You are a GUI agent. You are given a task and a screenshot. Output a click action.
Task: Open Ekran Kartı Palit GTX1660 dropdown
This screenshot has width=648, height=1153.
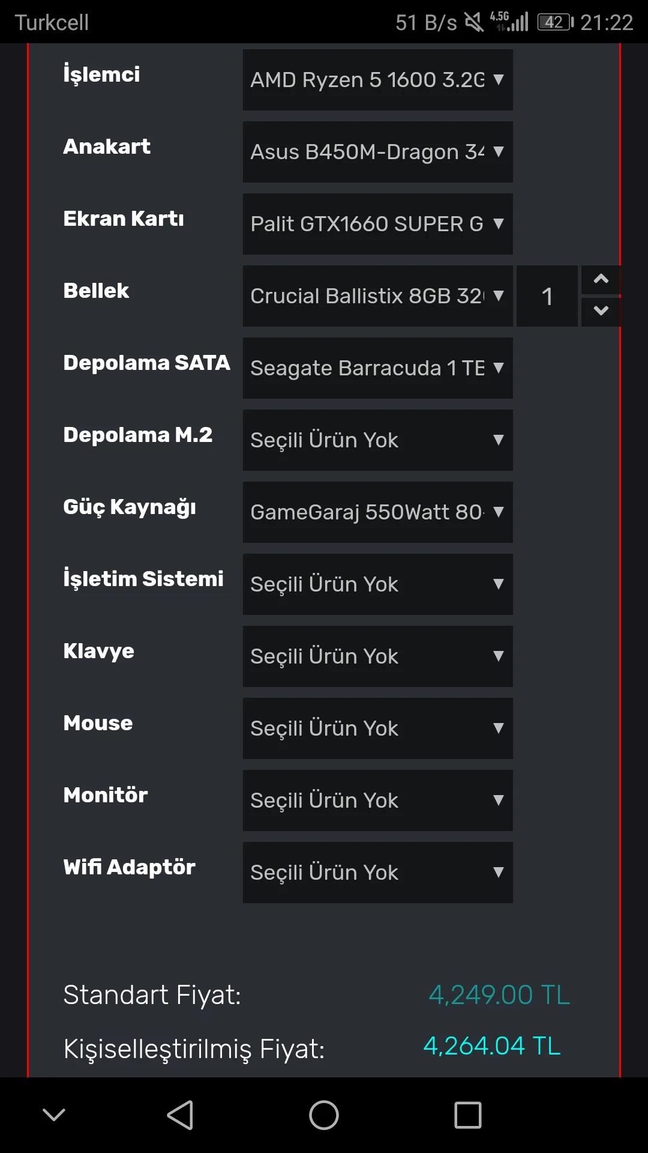(377, 224)
